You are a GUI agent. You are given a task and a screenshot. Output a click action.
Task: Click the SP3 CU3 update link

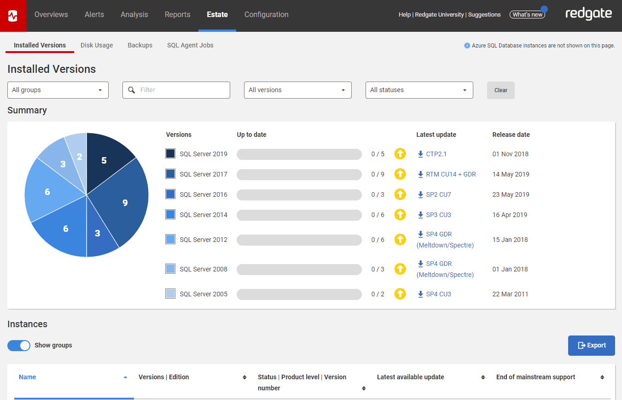439,215
